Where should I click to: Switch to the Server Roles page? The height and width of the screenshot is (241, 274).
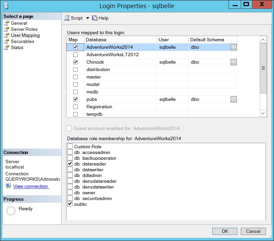point(24,29)
